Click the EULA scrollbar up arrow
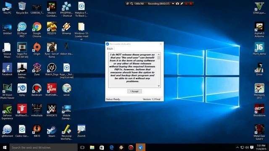 [x=159, y=55]
